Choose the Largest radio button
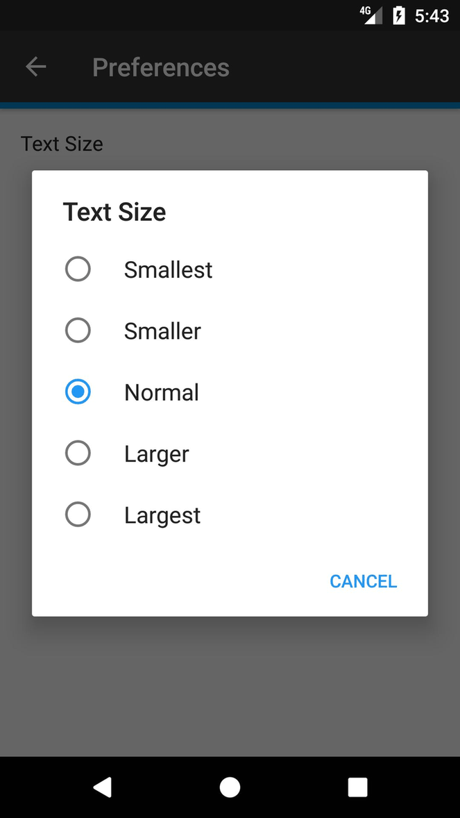Viewport: 460px width, 818px height. click(x=78, y=515)
